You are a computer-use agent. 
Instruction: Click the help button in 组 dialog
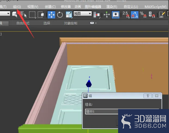(148, 96)
